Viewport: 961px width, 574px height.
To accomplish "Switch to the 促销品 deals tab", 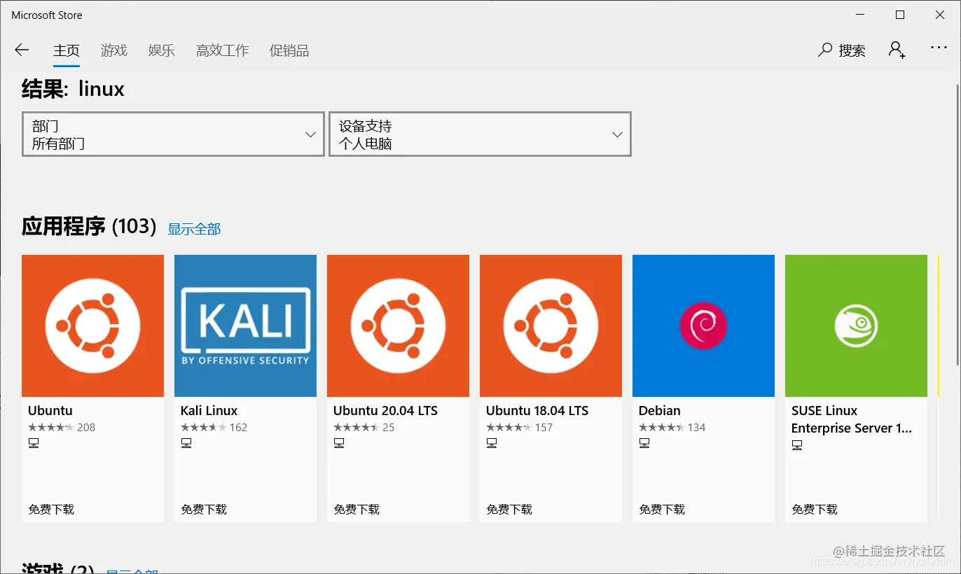I will 289,50.
